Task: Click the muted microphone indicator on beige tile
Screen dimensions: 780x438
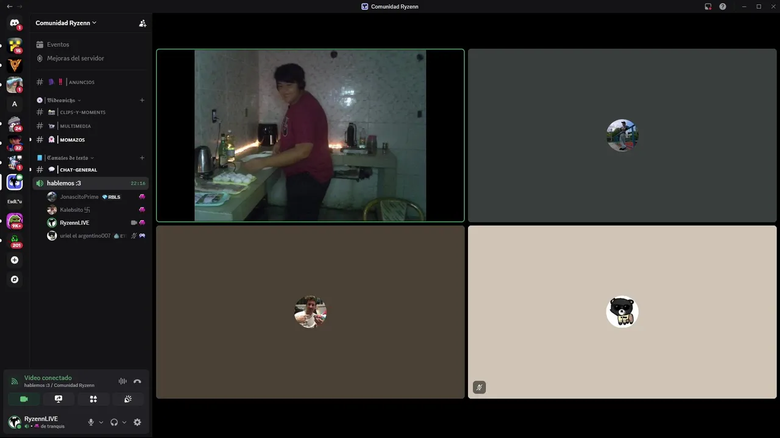Action: 480,387
